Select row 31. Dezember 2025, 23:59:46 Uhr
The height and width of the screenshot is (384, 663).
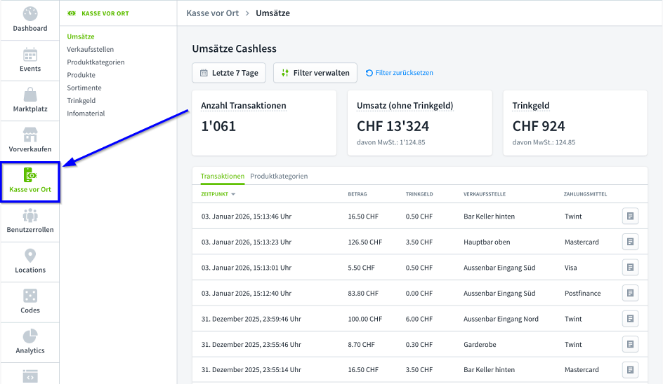pos(419,319)
